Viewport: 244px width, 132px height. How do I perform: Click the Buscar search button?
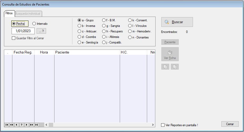(177, 22)
